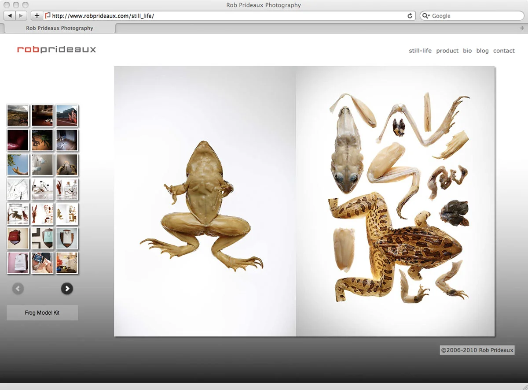Viewport: 528px width, 390px height.
Task: Go forward with Safari's forward arrow
Action: click(x=21, y=15)
